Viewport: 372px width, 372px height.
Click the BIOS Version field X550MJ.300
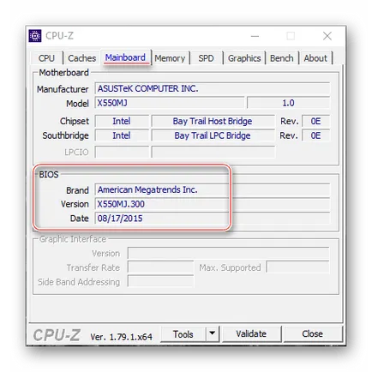(x=213, y=204)
